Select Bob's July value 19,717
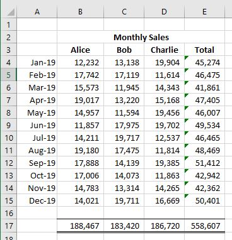232x240 pixels. click(124, 138)
